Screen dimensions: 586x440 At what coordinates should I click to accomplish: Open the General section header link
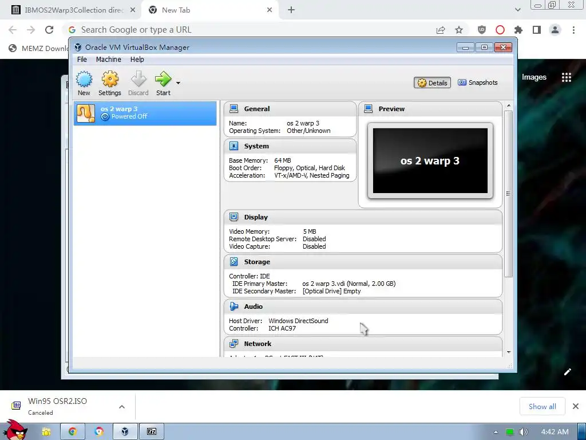pos(257,109)
